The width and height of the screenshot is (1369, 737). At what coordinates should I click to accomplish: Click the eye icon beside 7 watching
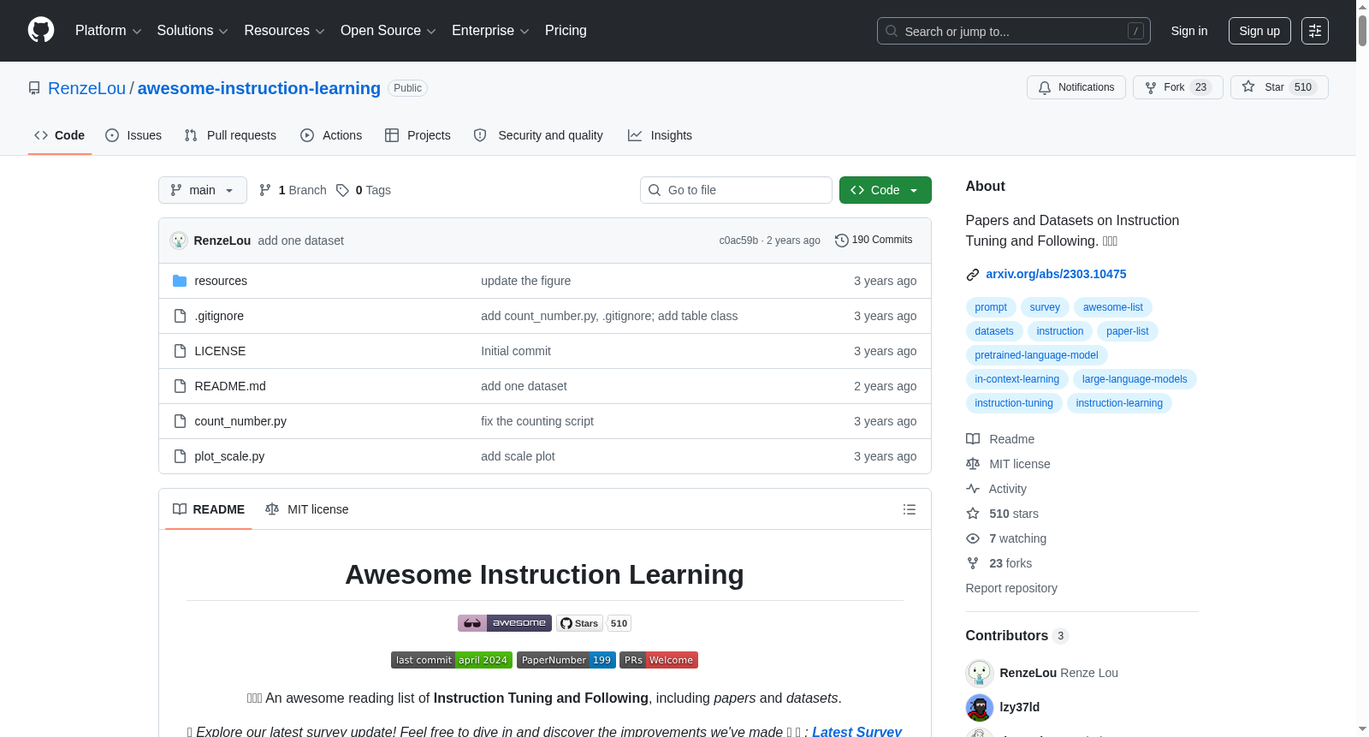(973, 538)
